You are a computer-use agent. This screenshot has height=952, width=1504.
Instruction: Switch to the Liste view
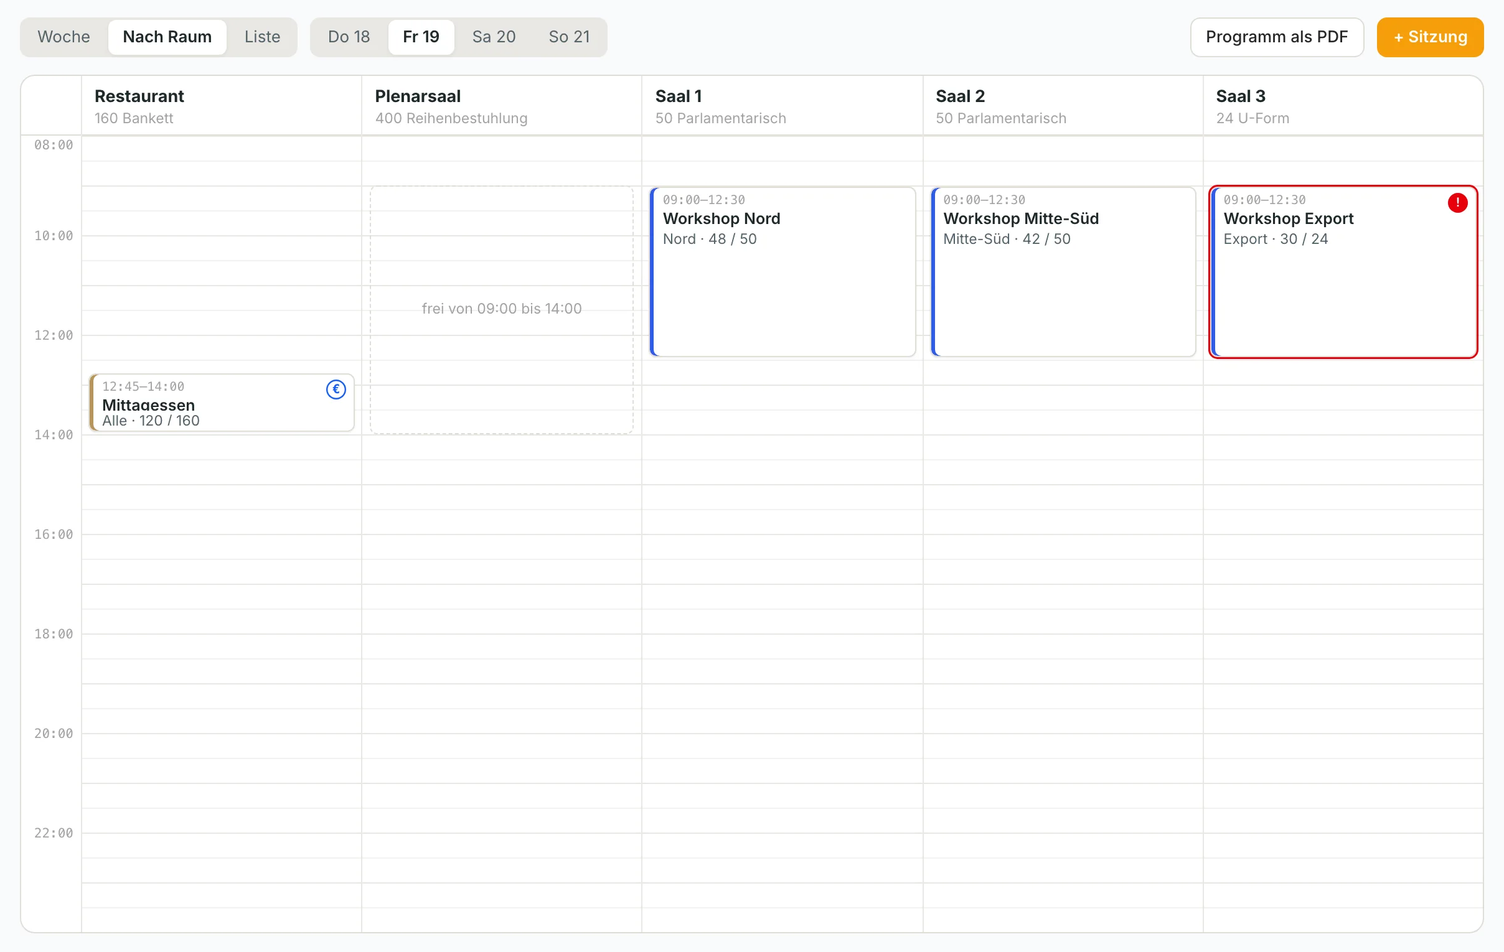(262, 37)
